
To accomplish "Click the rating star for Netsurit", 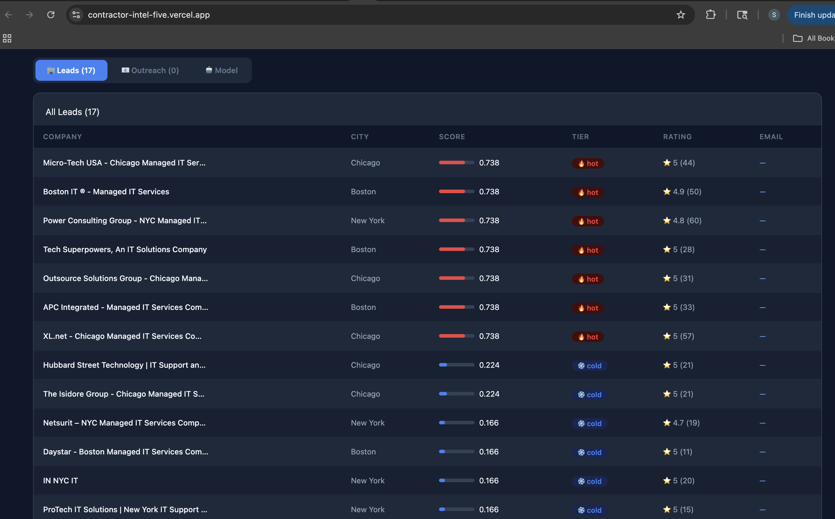I will coord(667,423).
